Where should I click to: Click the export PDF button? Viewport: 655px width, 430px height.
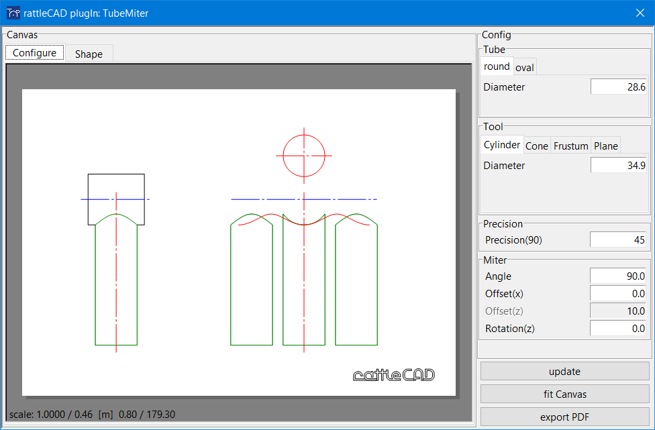[x=565, y=417]
